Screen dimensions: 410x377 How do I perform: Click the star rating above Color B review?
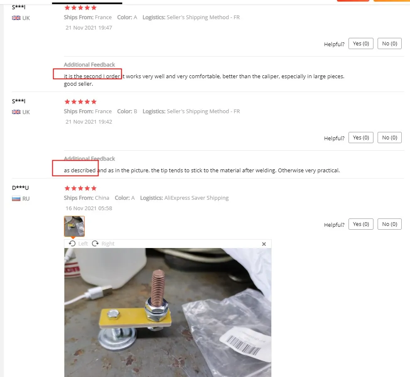81,102
